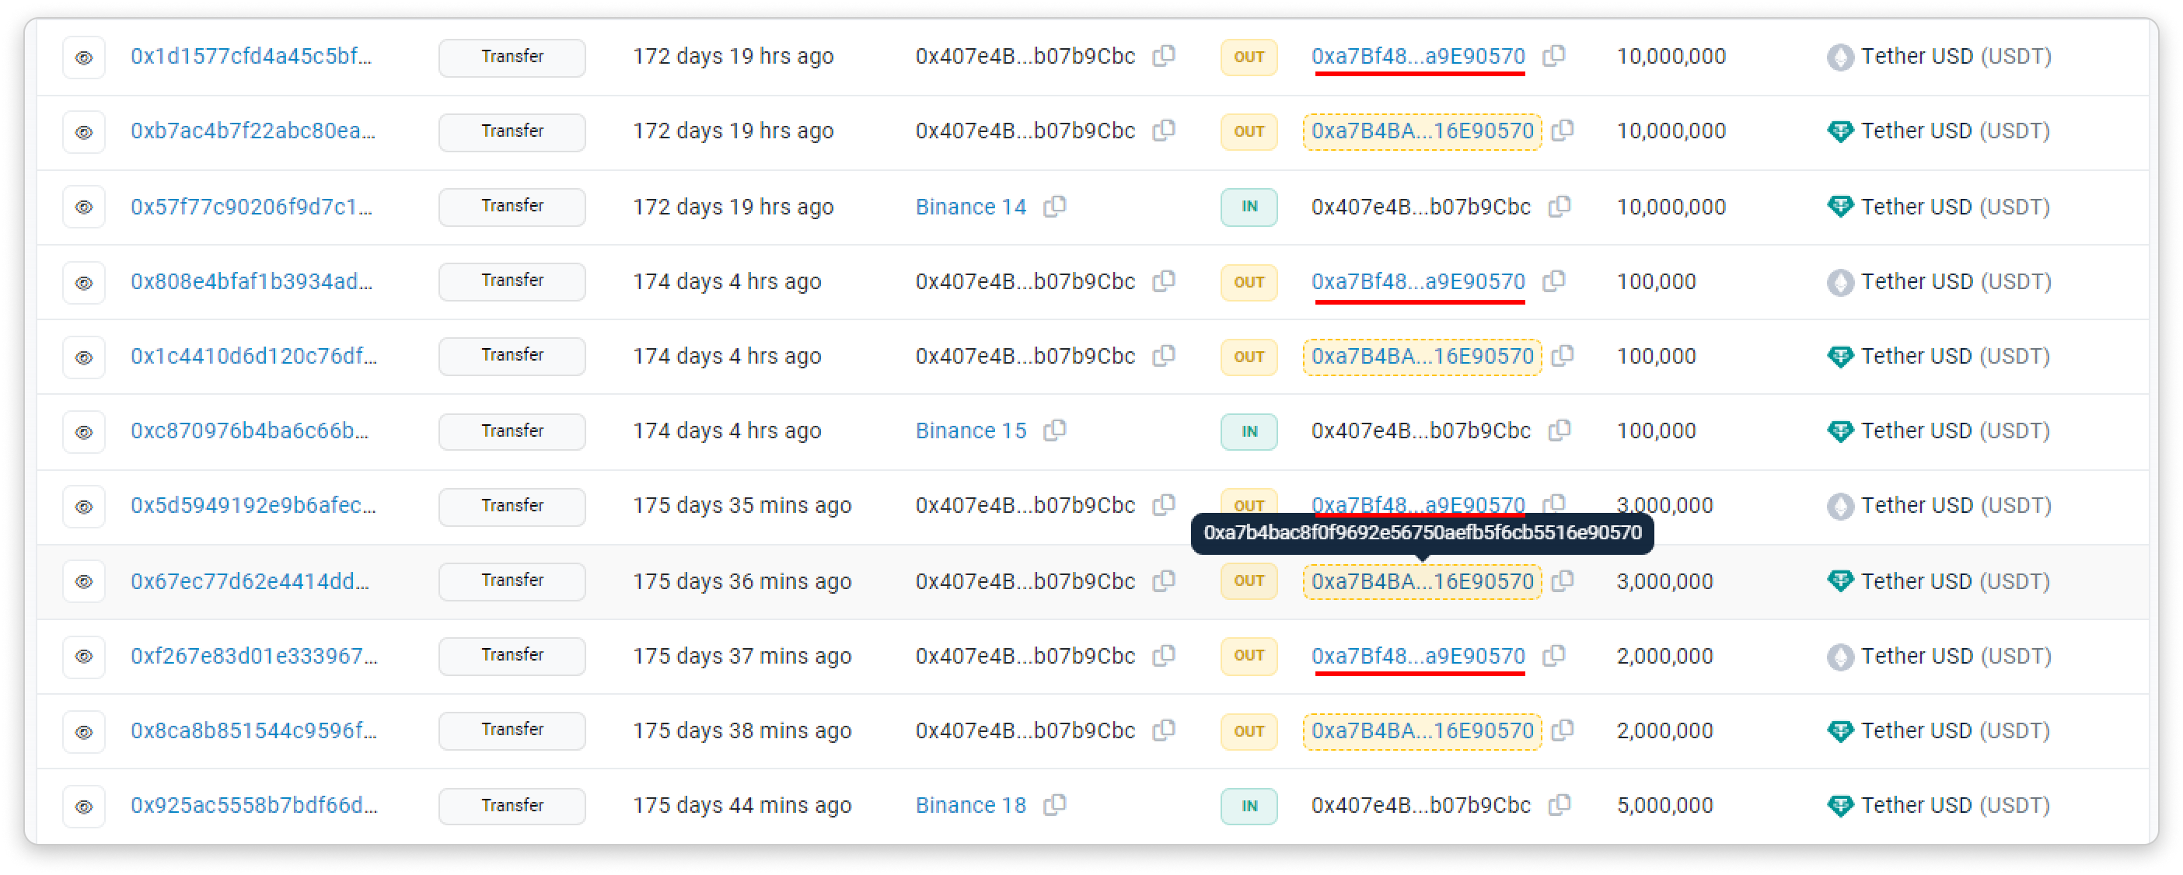Open highlighted address 0xa7B4BA...16E90570 in the 3,000,000 row
Image resolution: width=2183 pixels, height=875 pixels.
point(1422,582)
